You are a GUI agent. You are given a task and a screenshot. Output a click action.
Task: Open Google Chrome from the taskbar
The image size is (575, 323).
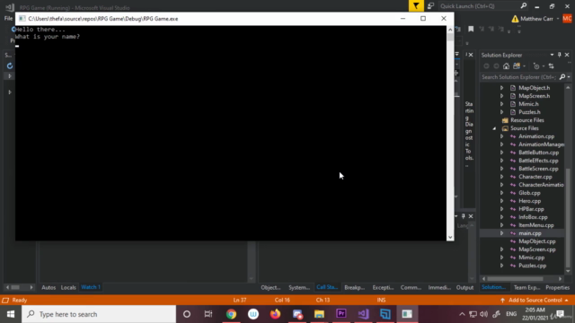tap(231, 314)
